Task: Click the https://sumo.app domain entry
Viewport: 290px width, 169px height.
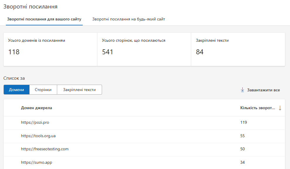Action: click(36, 163)
